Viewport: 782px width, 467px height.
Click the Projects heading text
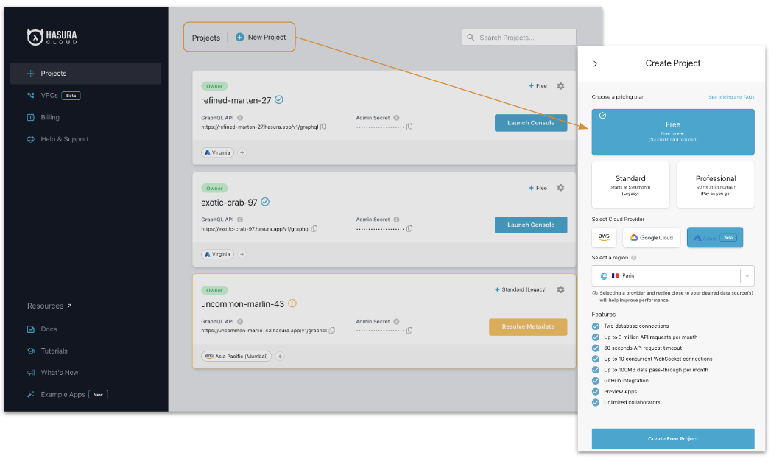coord(206,38)
